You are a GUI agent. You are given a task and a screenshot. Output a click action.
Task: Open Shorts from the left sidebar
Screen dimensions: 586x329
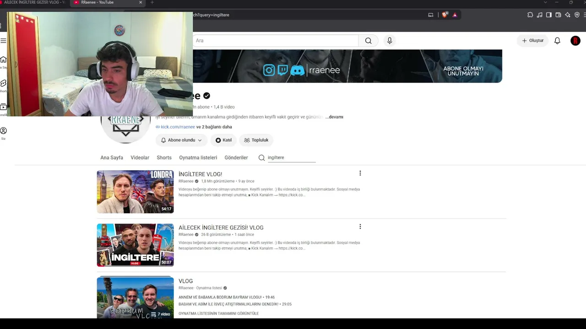pyautogui.click(x=3, y=83)
